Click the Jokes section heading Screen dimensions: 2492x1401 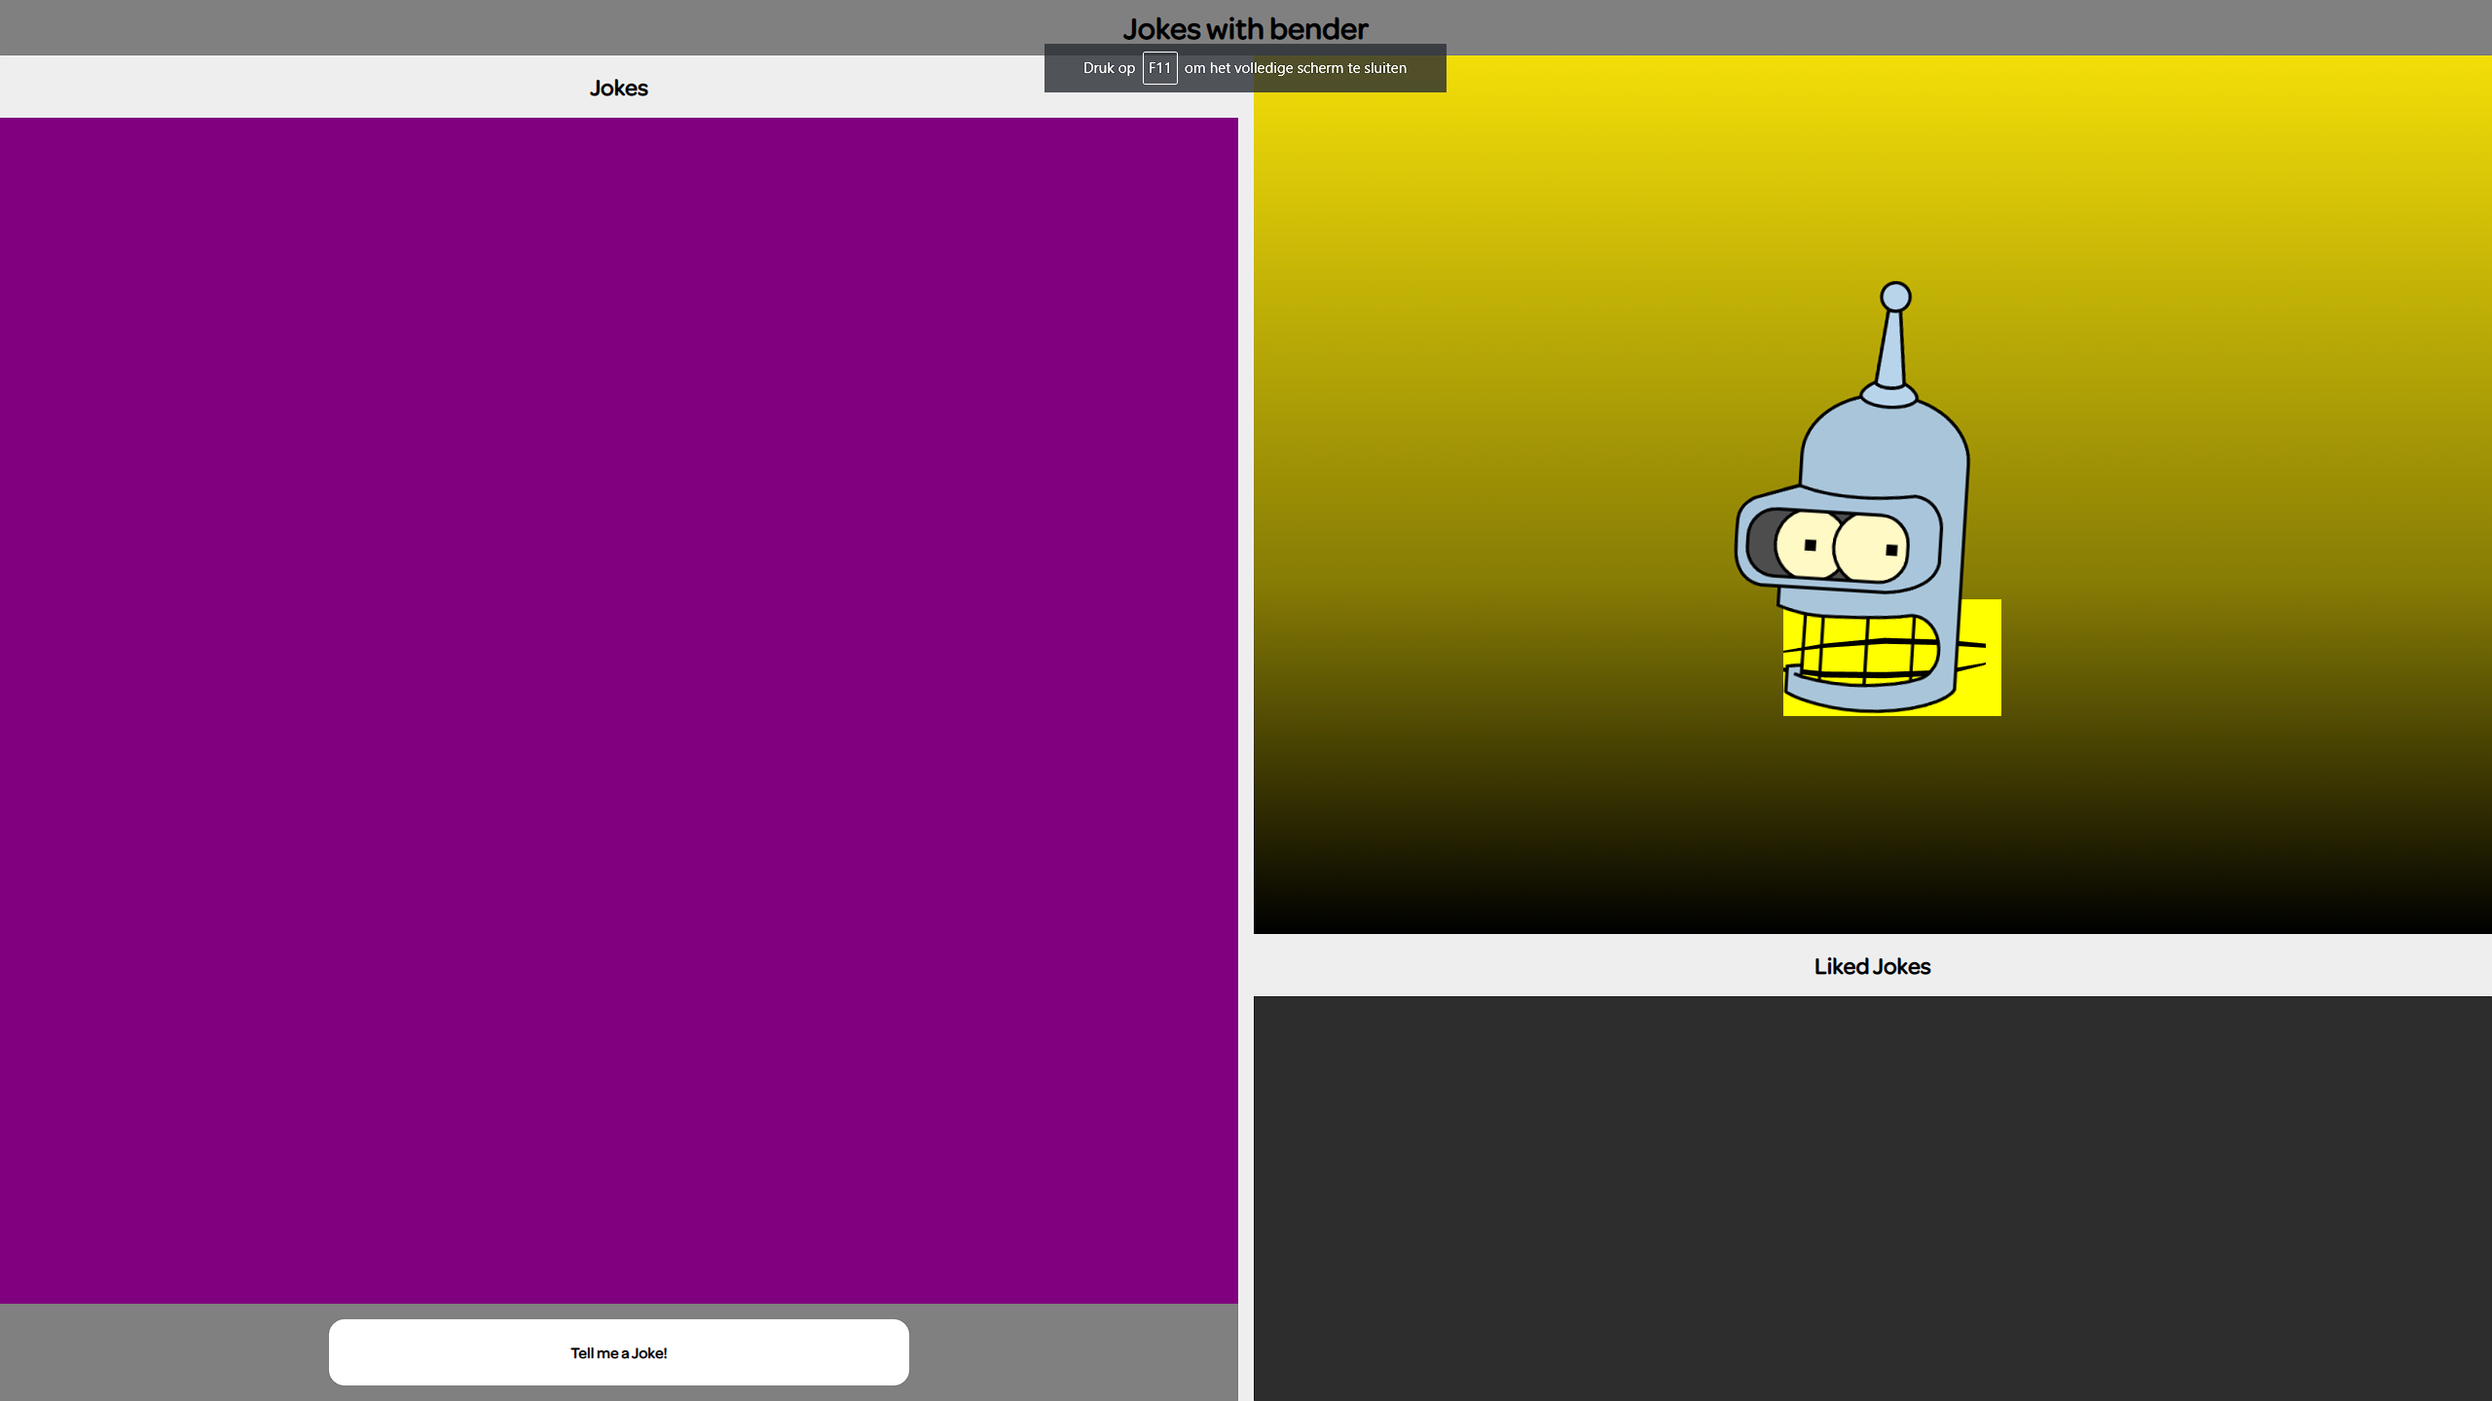[x=619, y=88]
